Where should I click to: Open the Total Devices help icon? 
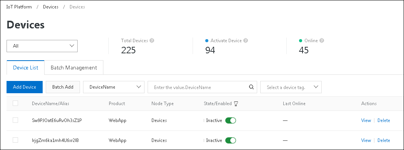click(x=152, y=41)
